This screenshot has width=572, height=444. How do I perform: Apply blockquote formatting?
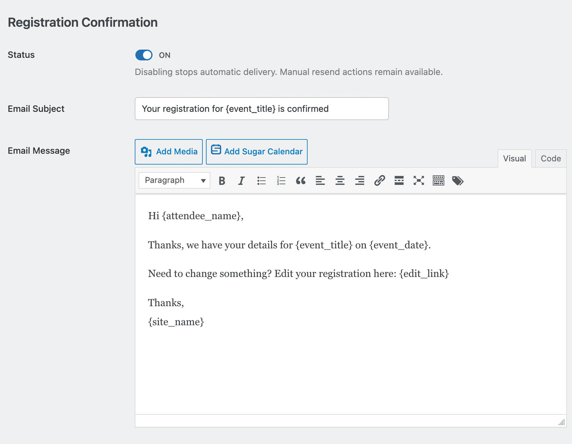coord(301,181)
